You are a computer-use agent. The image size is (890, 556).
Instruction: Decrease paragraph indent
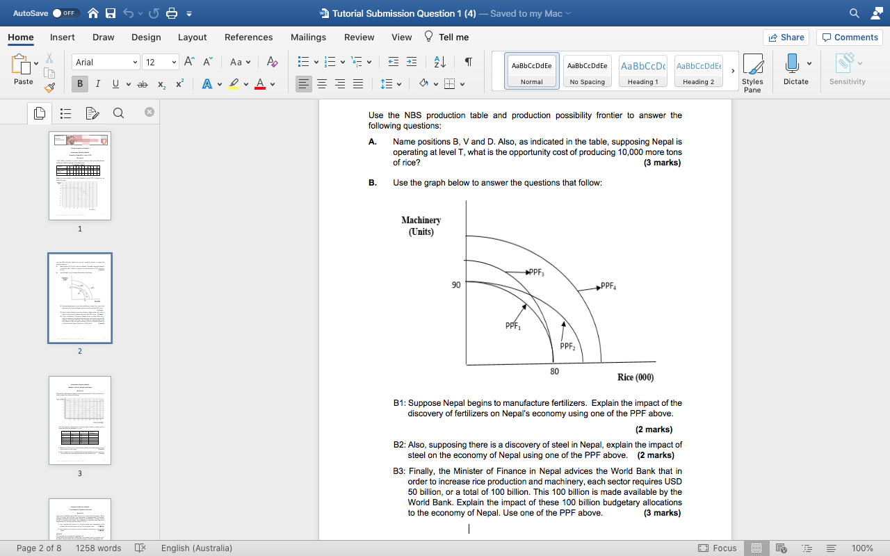[394, 62]
